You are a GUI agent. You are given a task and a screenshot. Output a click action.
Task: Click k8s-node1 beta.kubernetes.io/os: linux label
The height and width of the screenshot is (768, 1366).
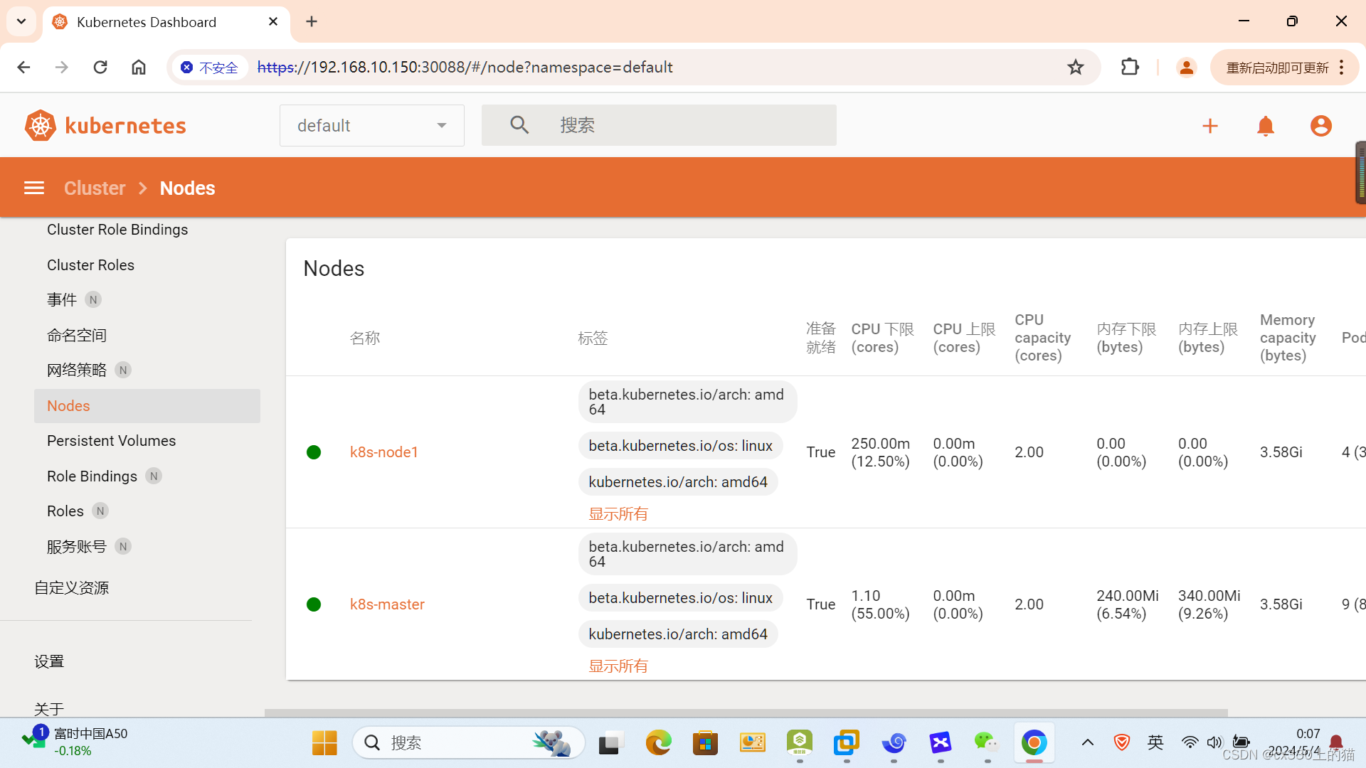point(681,446)
